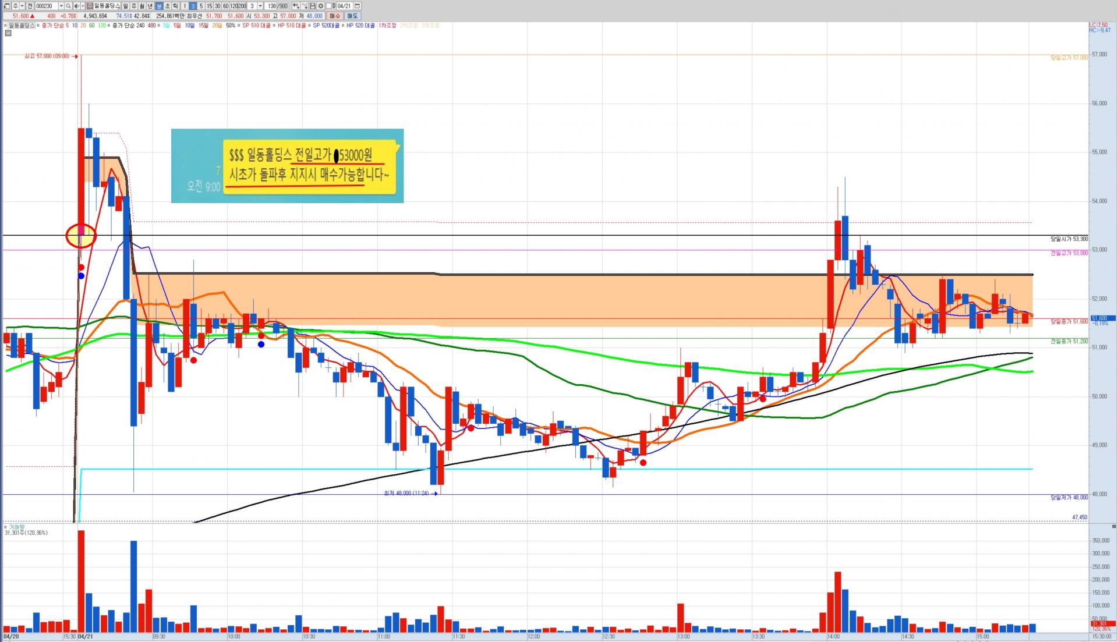Open the stock code 000230 dropdown

[x=61, y=6]
